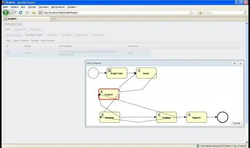Screen dimensions: 250x148
Task: Click the user icon on the Issue node
Action: coord(139,70)
